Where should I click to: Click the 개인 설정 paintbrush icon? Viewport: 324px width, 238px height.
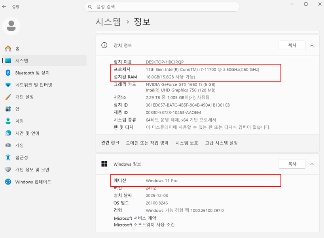(8, 97)
